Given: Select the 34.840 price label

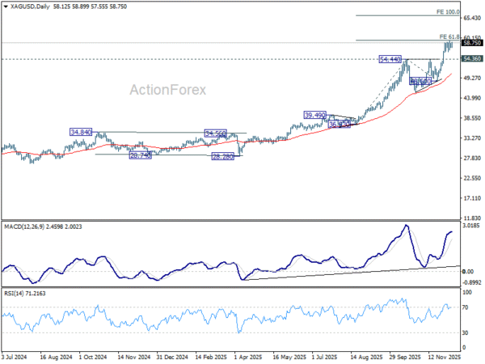Looking at the screenshot, I should 81,132.
